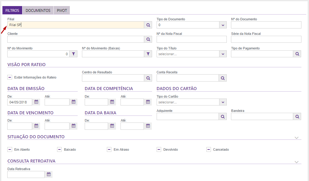The height and width of the screenshot is (181, 309).
Task: Toggle Exibir Informações do Rateio checkbox
Action: pyautogui.click(x=10, y=77)
